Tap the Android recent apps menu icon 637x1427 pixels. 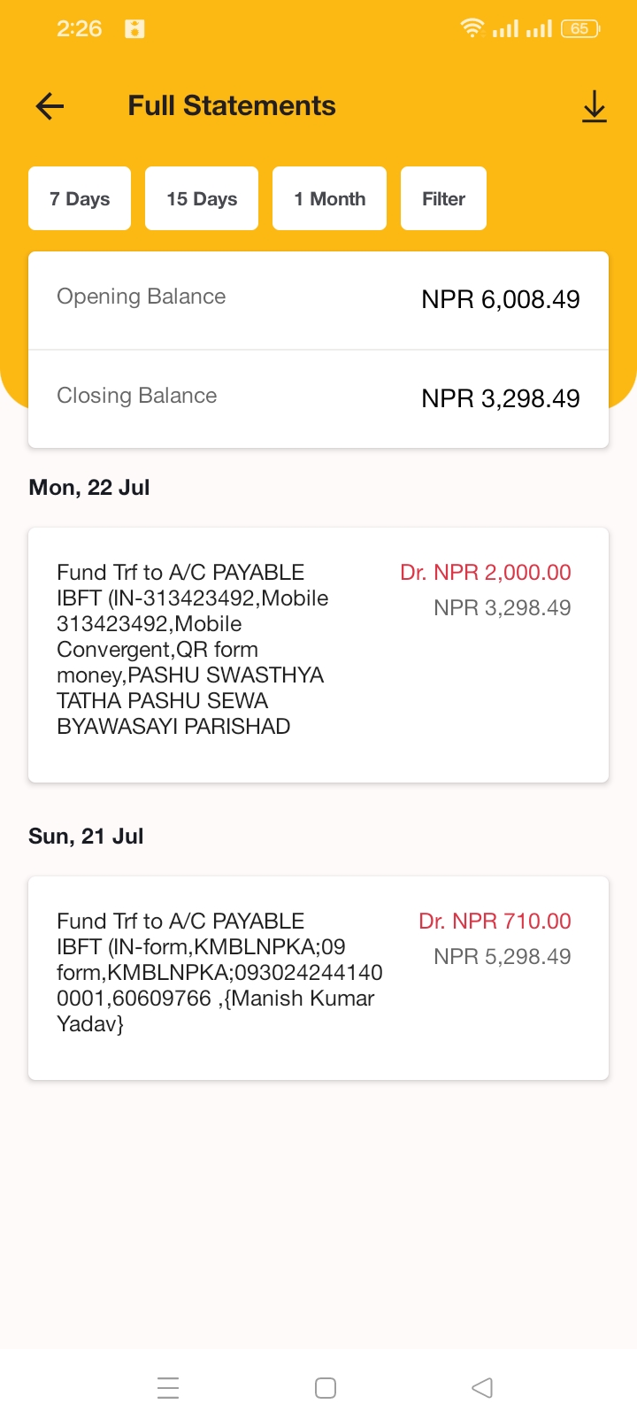168,1387
